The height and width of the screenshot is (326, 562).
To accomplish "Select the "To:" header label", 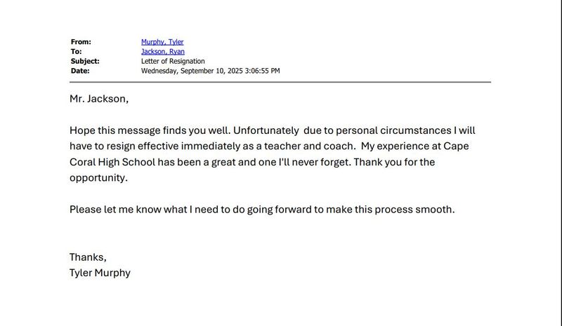I will tap(77, 52).
